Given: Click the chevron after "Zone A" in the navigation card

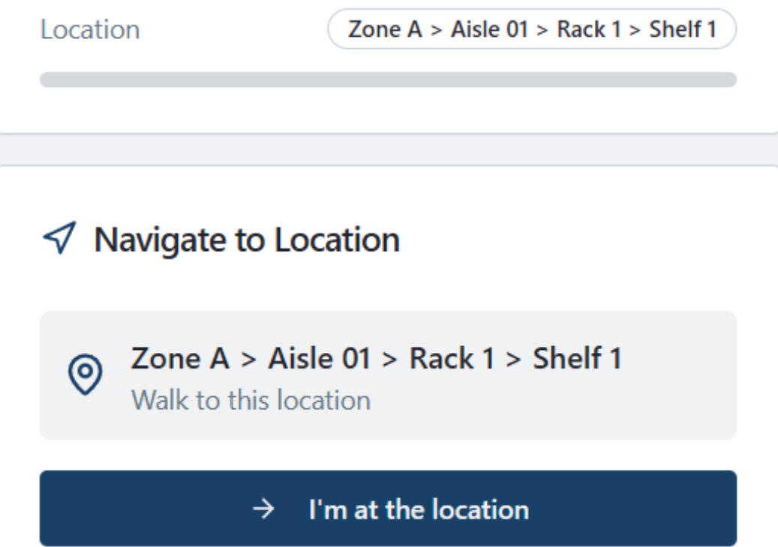Looking at the screenshot, I should point(248,360).
